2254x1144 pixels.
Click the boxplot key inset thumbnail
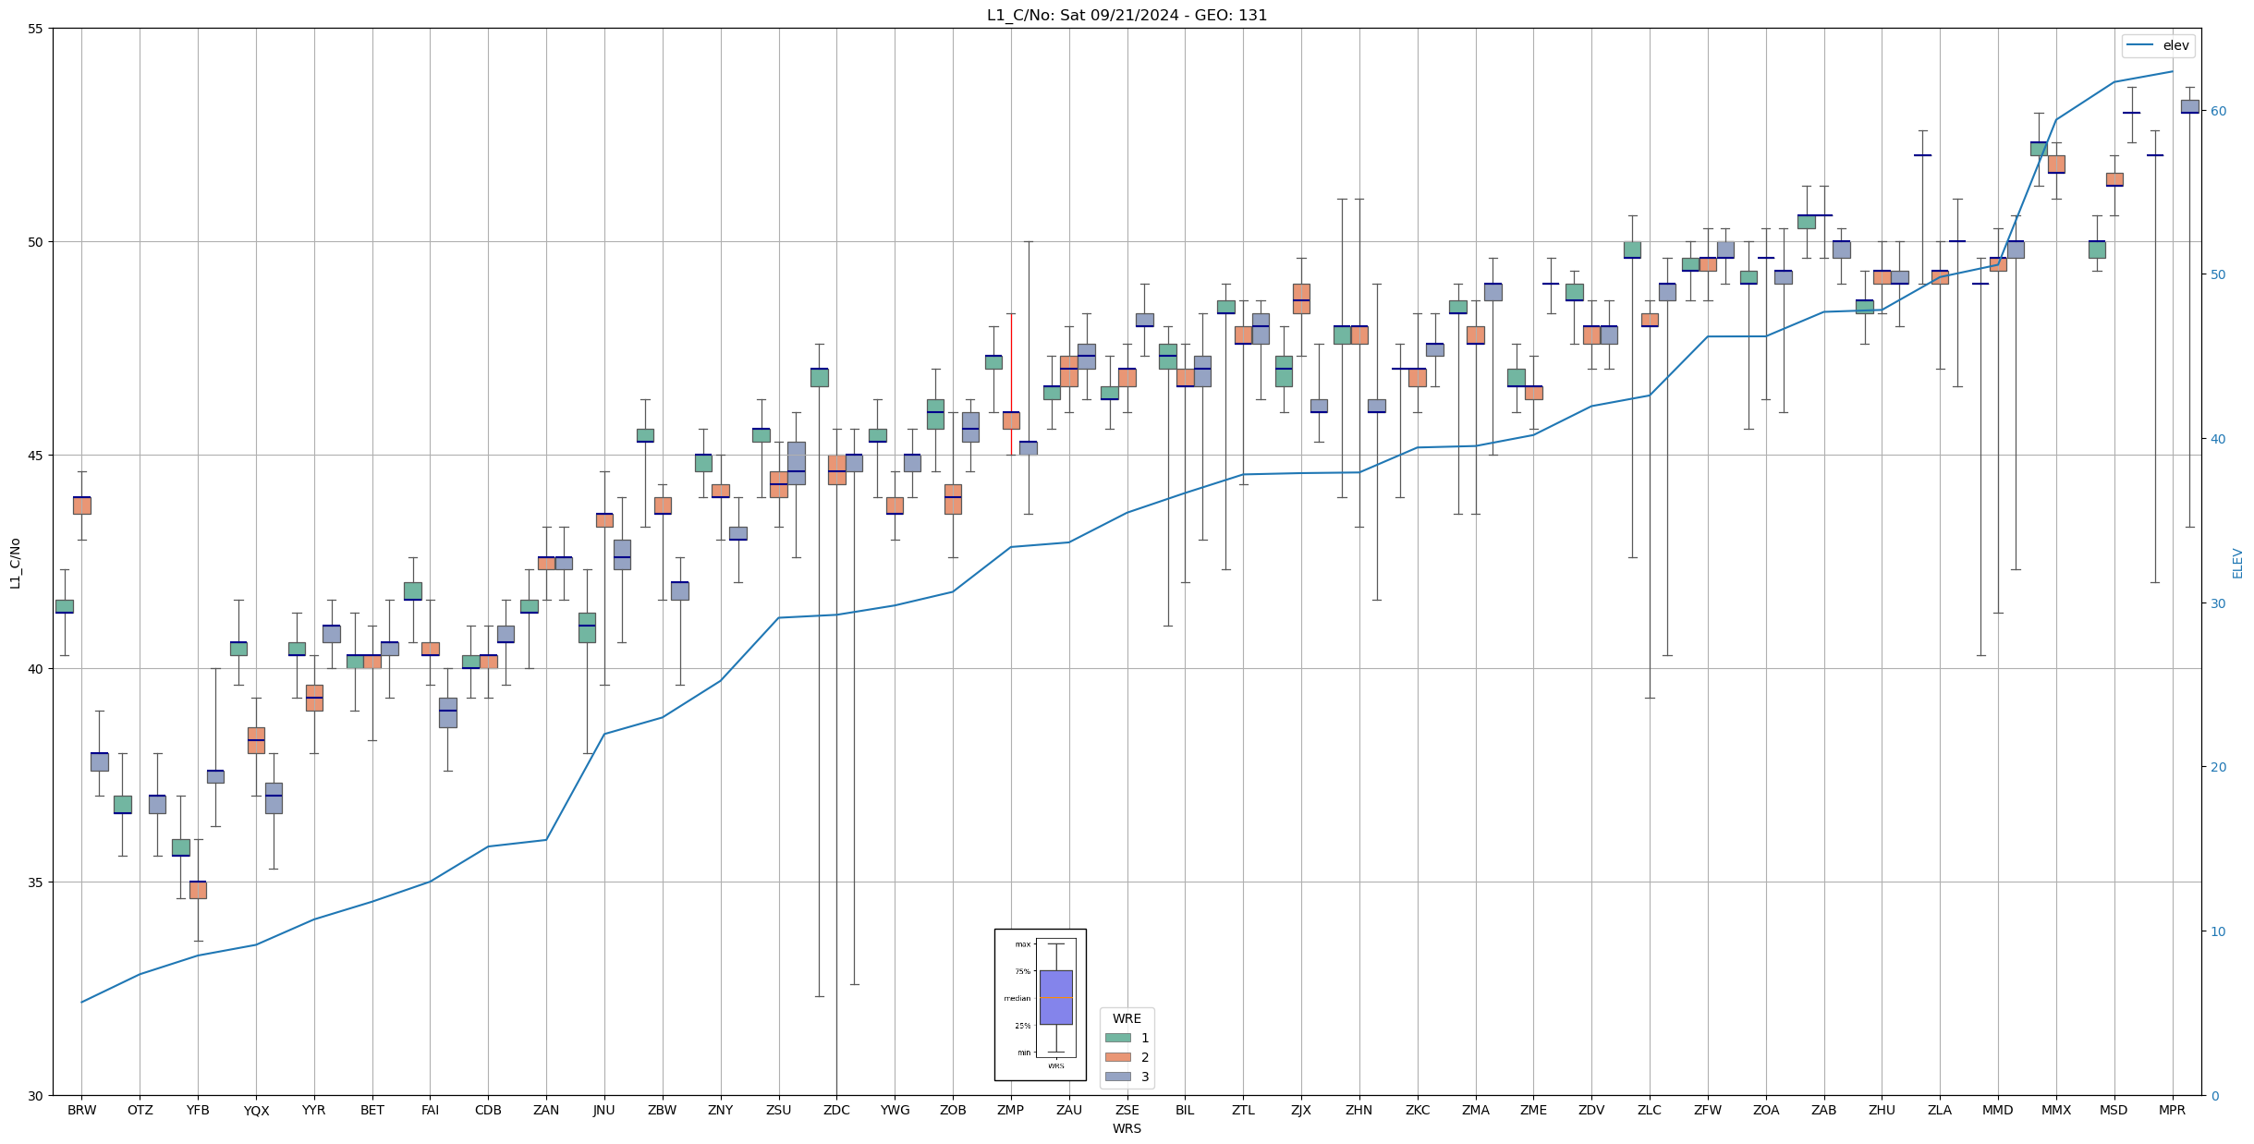[1040, 1004]
